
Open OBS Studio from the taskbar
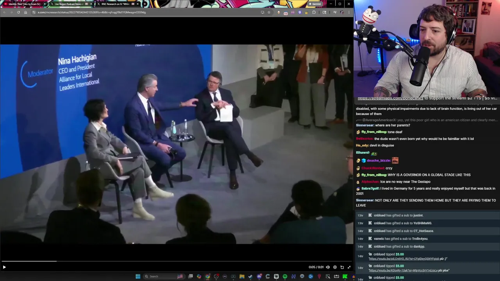(x=216, y=276)
